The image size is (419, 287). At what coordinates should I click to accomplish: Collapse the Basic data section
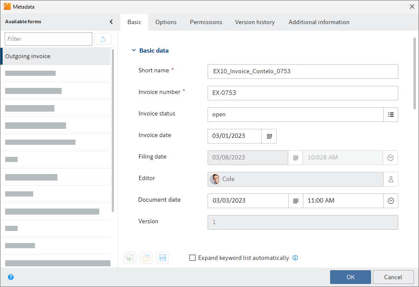click(x=134, y=50)
